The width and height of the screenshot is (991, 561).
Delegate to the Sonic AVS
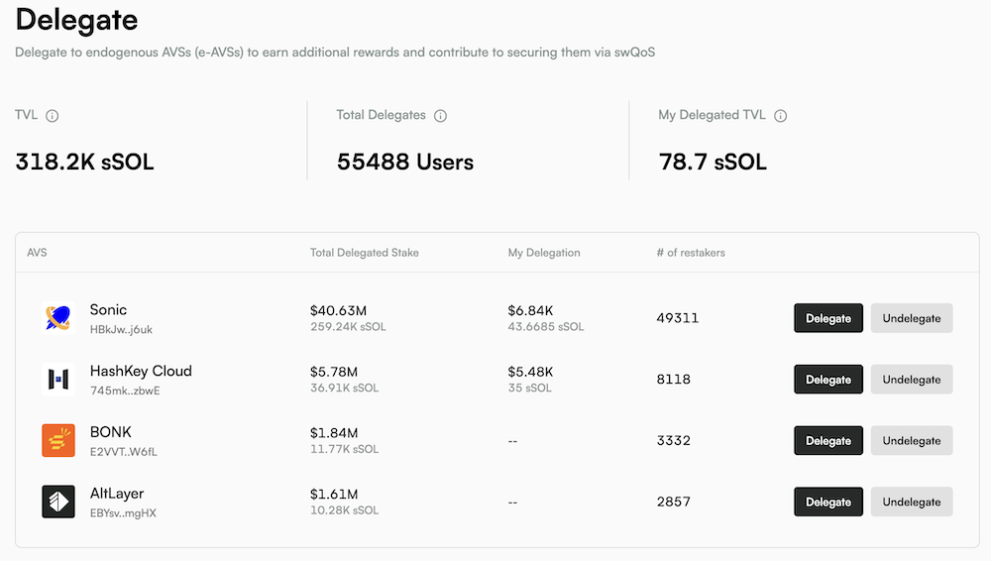coord(827,318)
